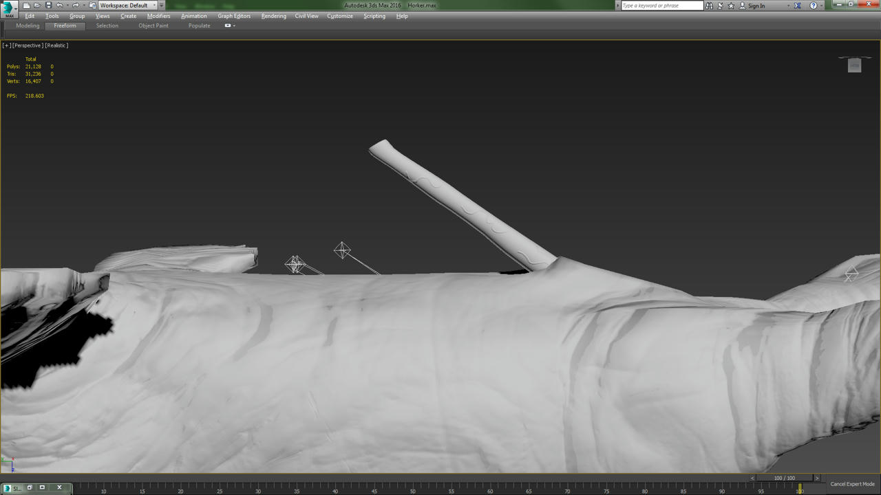Expand the search options arrow left of search
Image resolution: width=881 pixels, height=495 pixels.
click(x=617, y=5)
